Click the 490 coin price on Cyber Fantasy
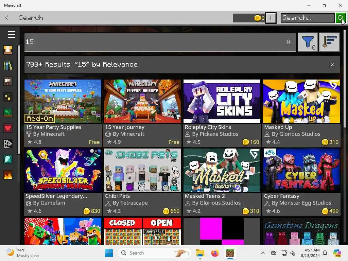This screenshot has height=261, width=348. 330,211
